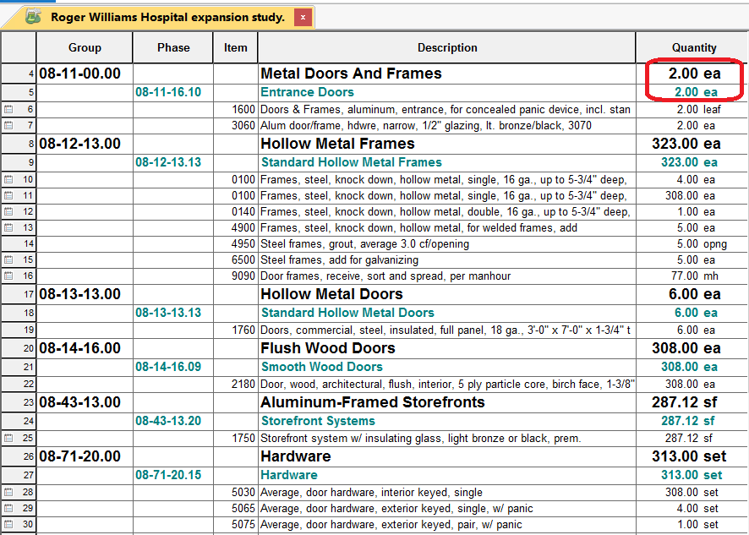Click the Quantity column header
749x535 pixels.
(693, 48)
